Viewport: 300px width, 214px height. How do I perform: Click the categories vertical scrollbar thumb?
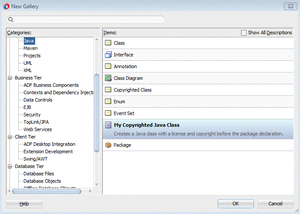[97, 113]
